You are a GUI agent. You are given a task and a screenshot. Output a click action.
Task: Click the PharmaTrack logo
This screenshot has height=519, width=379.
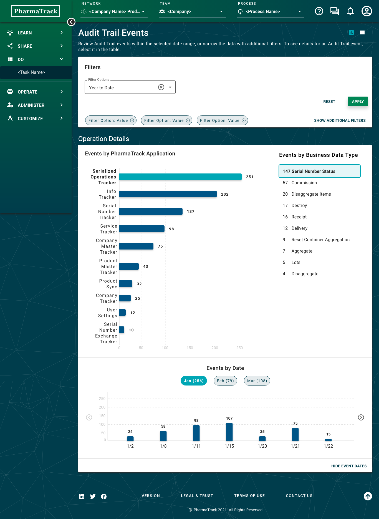[36, 11]
